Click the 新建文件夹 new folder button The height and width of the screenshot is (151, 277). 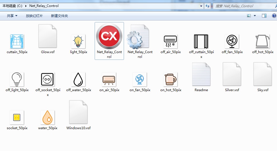(59, 16)
